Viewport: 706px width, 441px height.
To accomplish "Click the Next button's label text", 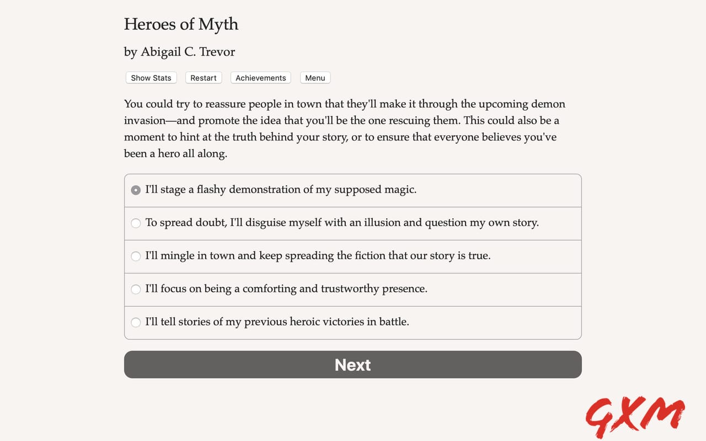I will pyautogui.click(x=352, y=364).
